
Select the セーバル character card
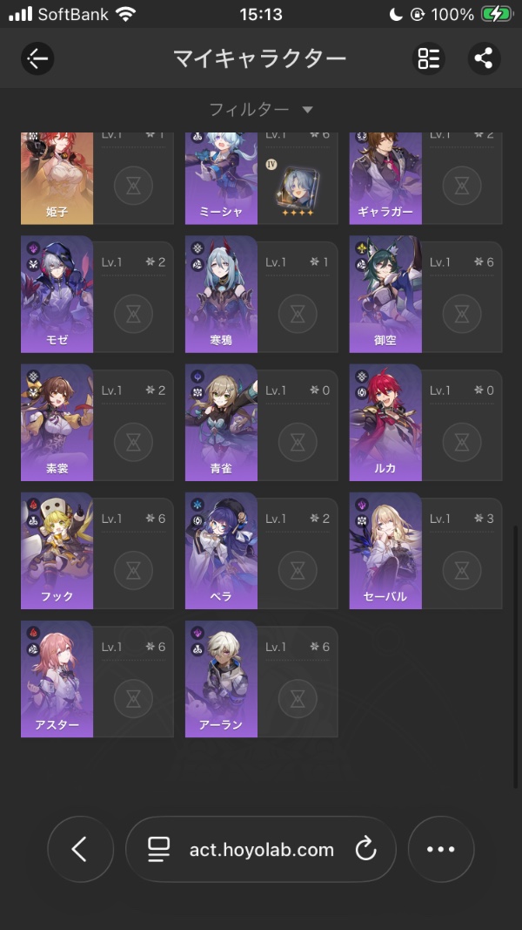385,550
